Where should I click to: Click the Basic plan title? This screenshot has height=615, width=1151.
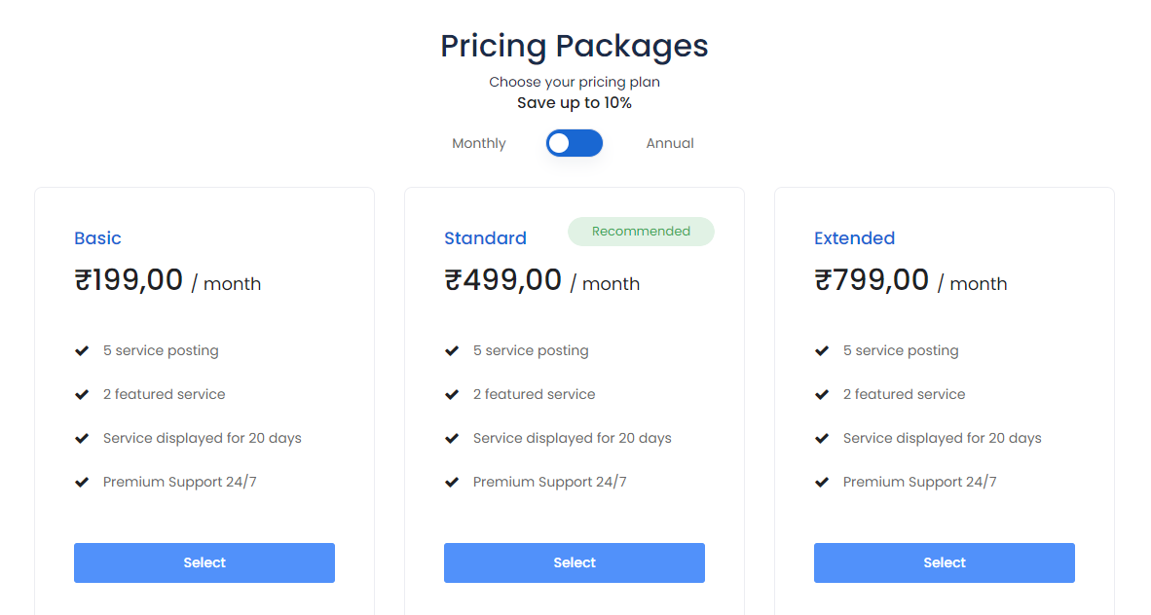click(x=97, y=238)
